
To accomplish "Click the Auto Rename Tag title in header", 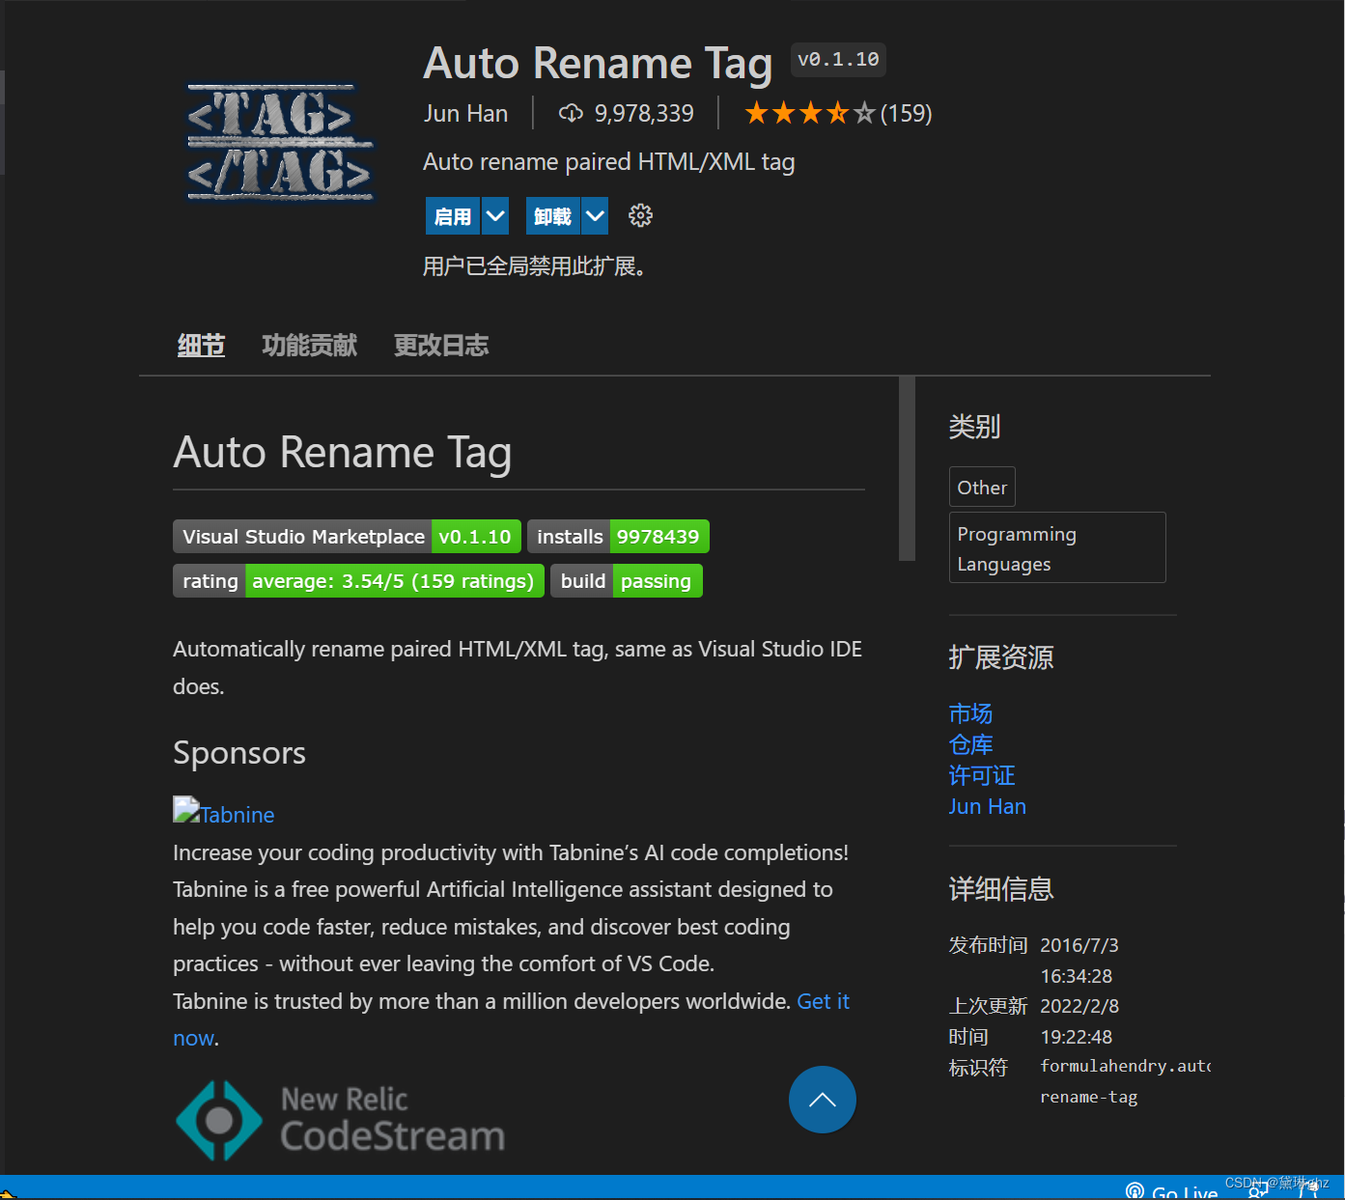I will pos(598,64).
